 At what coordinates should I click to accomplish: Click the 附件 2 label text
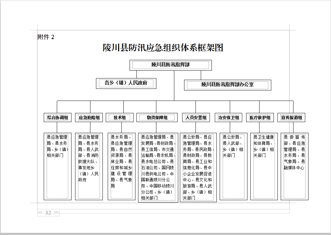coord(46,37)
